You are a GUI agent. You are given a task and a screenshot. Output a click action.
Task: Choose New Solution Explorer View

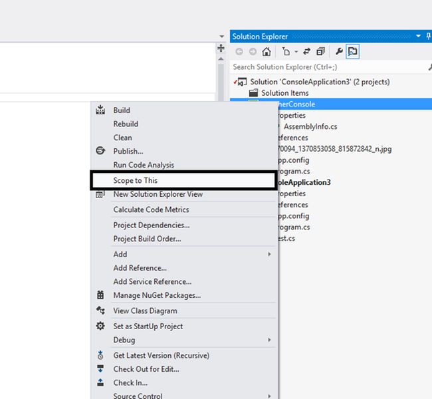click(184, 194)
